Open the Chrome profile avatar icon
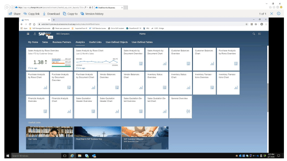This screenshot has width=287, height=161. (x=262, y=24)
